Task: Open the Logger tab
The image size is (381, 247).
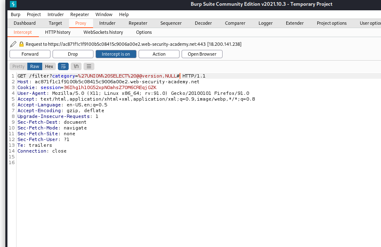Action: [266, 23]
